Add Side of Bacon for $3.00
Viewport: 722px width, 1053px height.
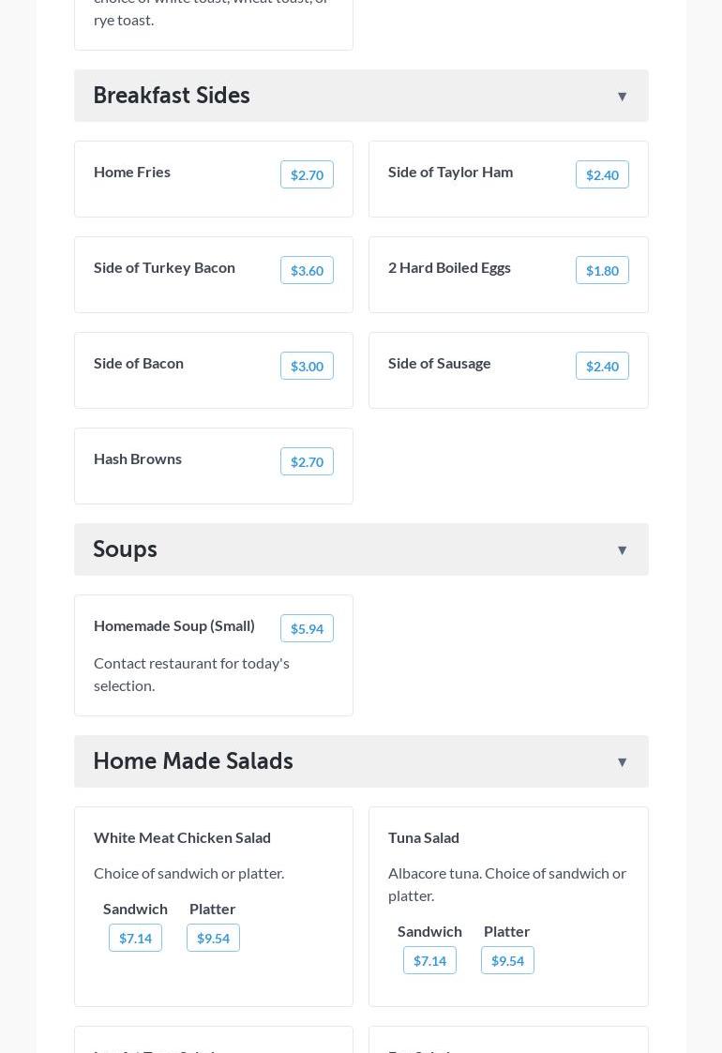point(307,366)
